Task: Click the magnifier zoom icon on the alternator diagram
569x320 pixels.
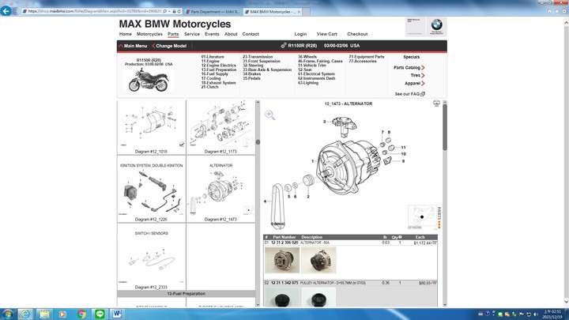Action: [x=269, y=115]
